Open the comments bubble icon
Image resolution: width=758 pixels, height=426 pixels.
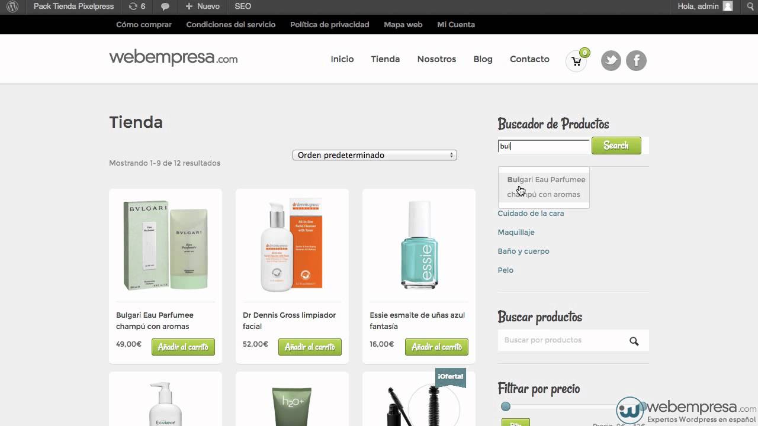pos(165,7)
